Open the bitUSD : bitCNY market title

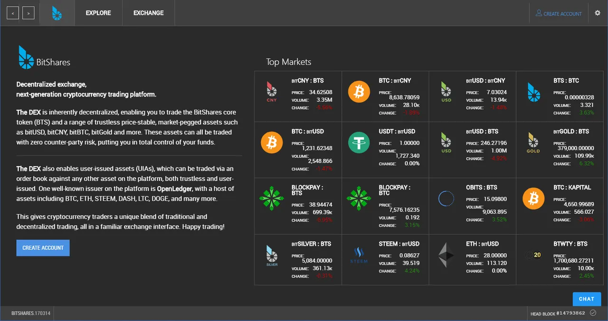pyautogui.click(x=485, y=81)
